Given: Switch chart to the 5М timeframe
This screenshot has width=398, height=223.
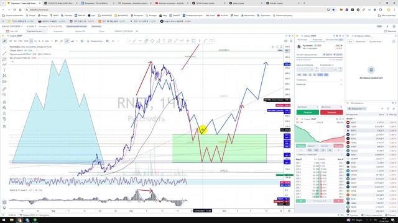Looking at the screenshot, I should tap(15, 41).
